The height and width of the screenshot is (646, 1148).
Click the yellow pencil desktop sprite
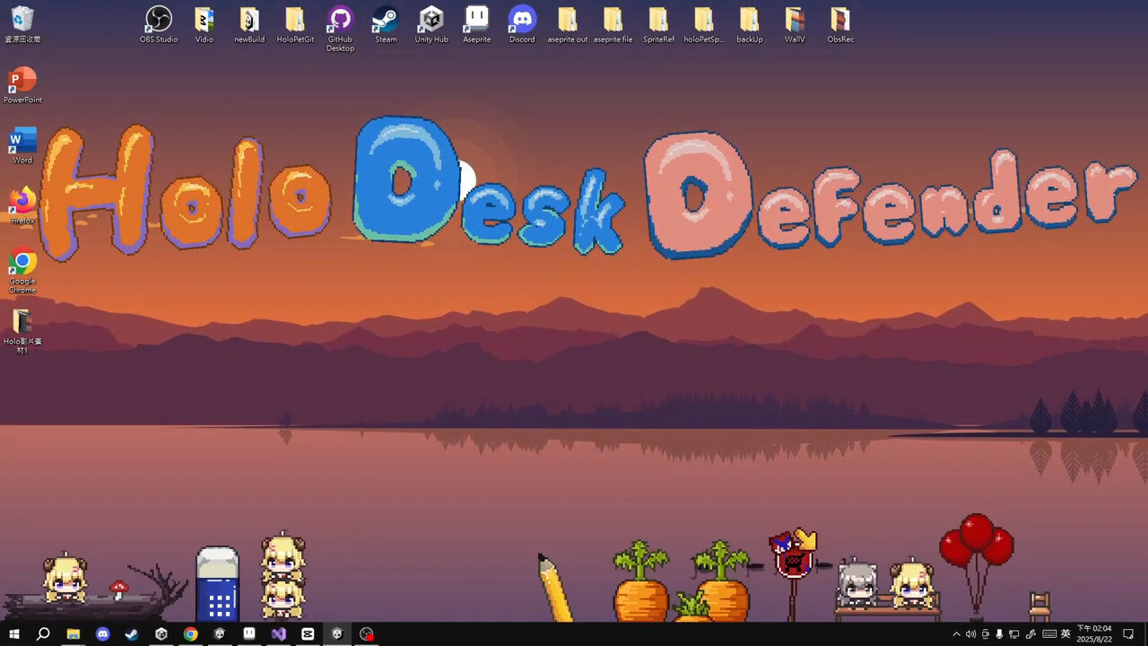[x=555, y=588]
